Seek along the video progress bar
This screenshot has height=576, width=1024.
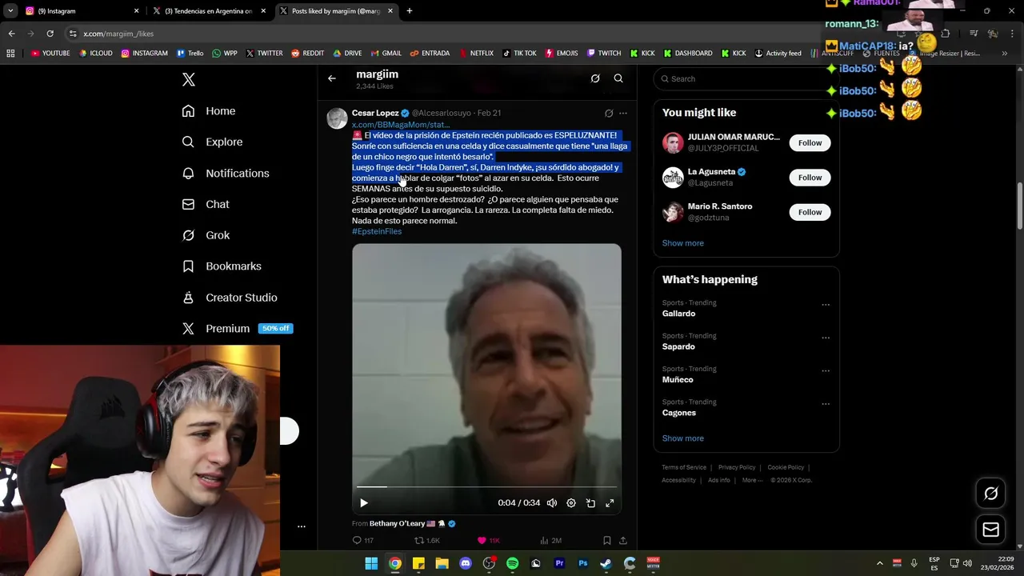(486, 486)
